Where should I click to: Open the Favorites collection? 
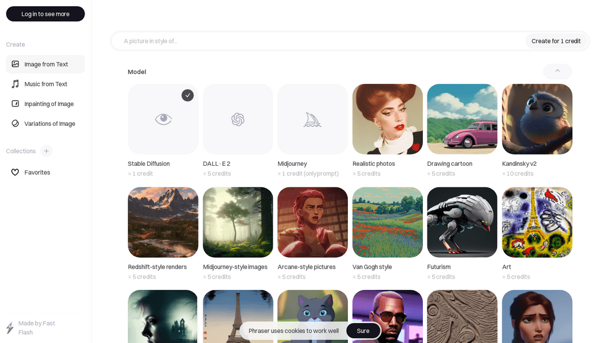click(x=46, y=172)
